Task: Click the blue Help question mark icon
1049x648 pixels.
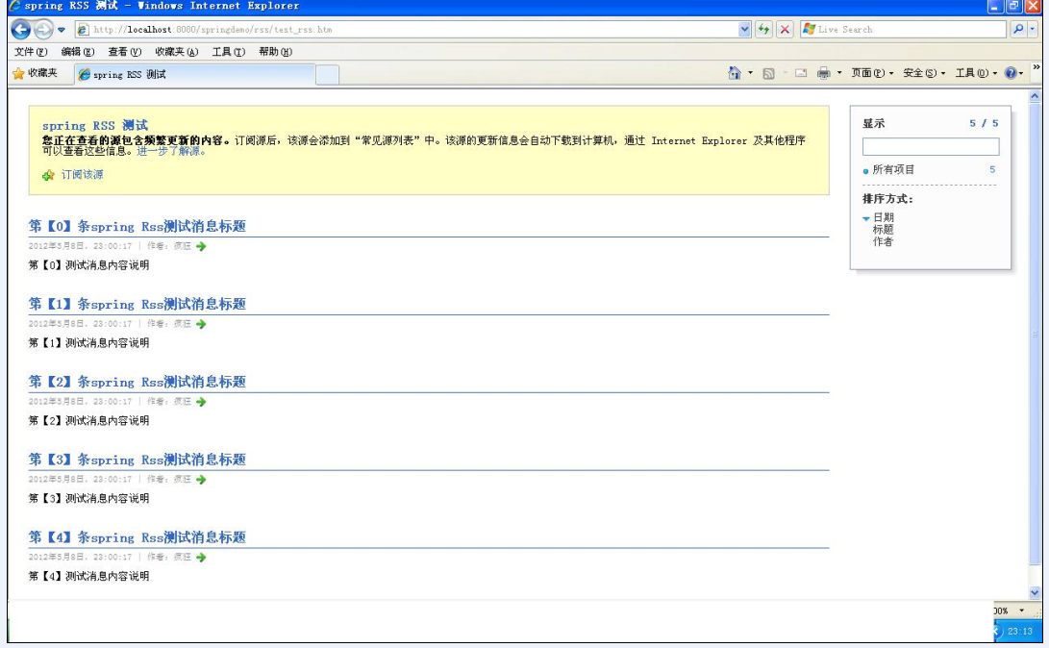Action: (x=1011, y=73)
